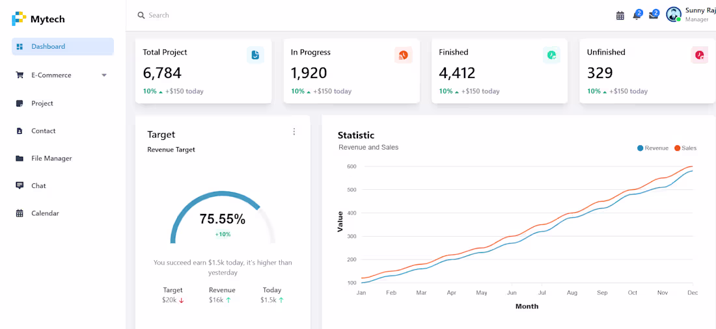Click the Total Project document icon
The width and height of the screenshot is (716, 329).
click(255, 55)
